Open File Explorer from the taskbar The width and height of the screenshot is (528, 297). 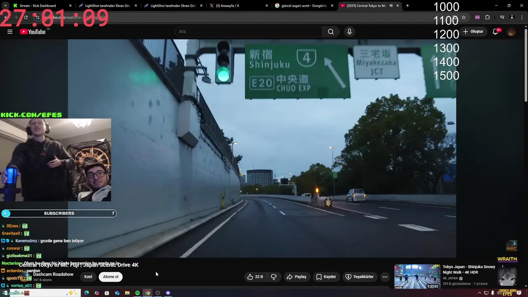tap(127, 293)
